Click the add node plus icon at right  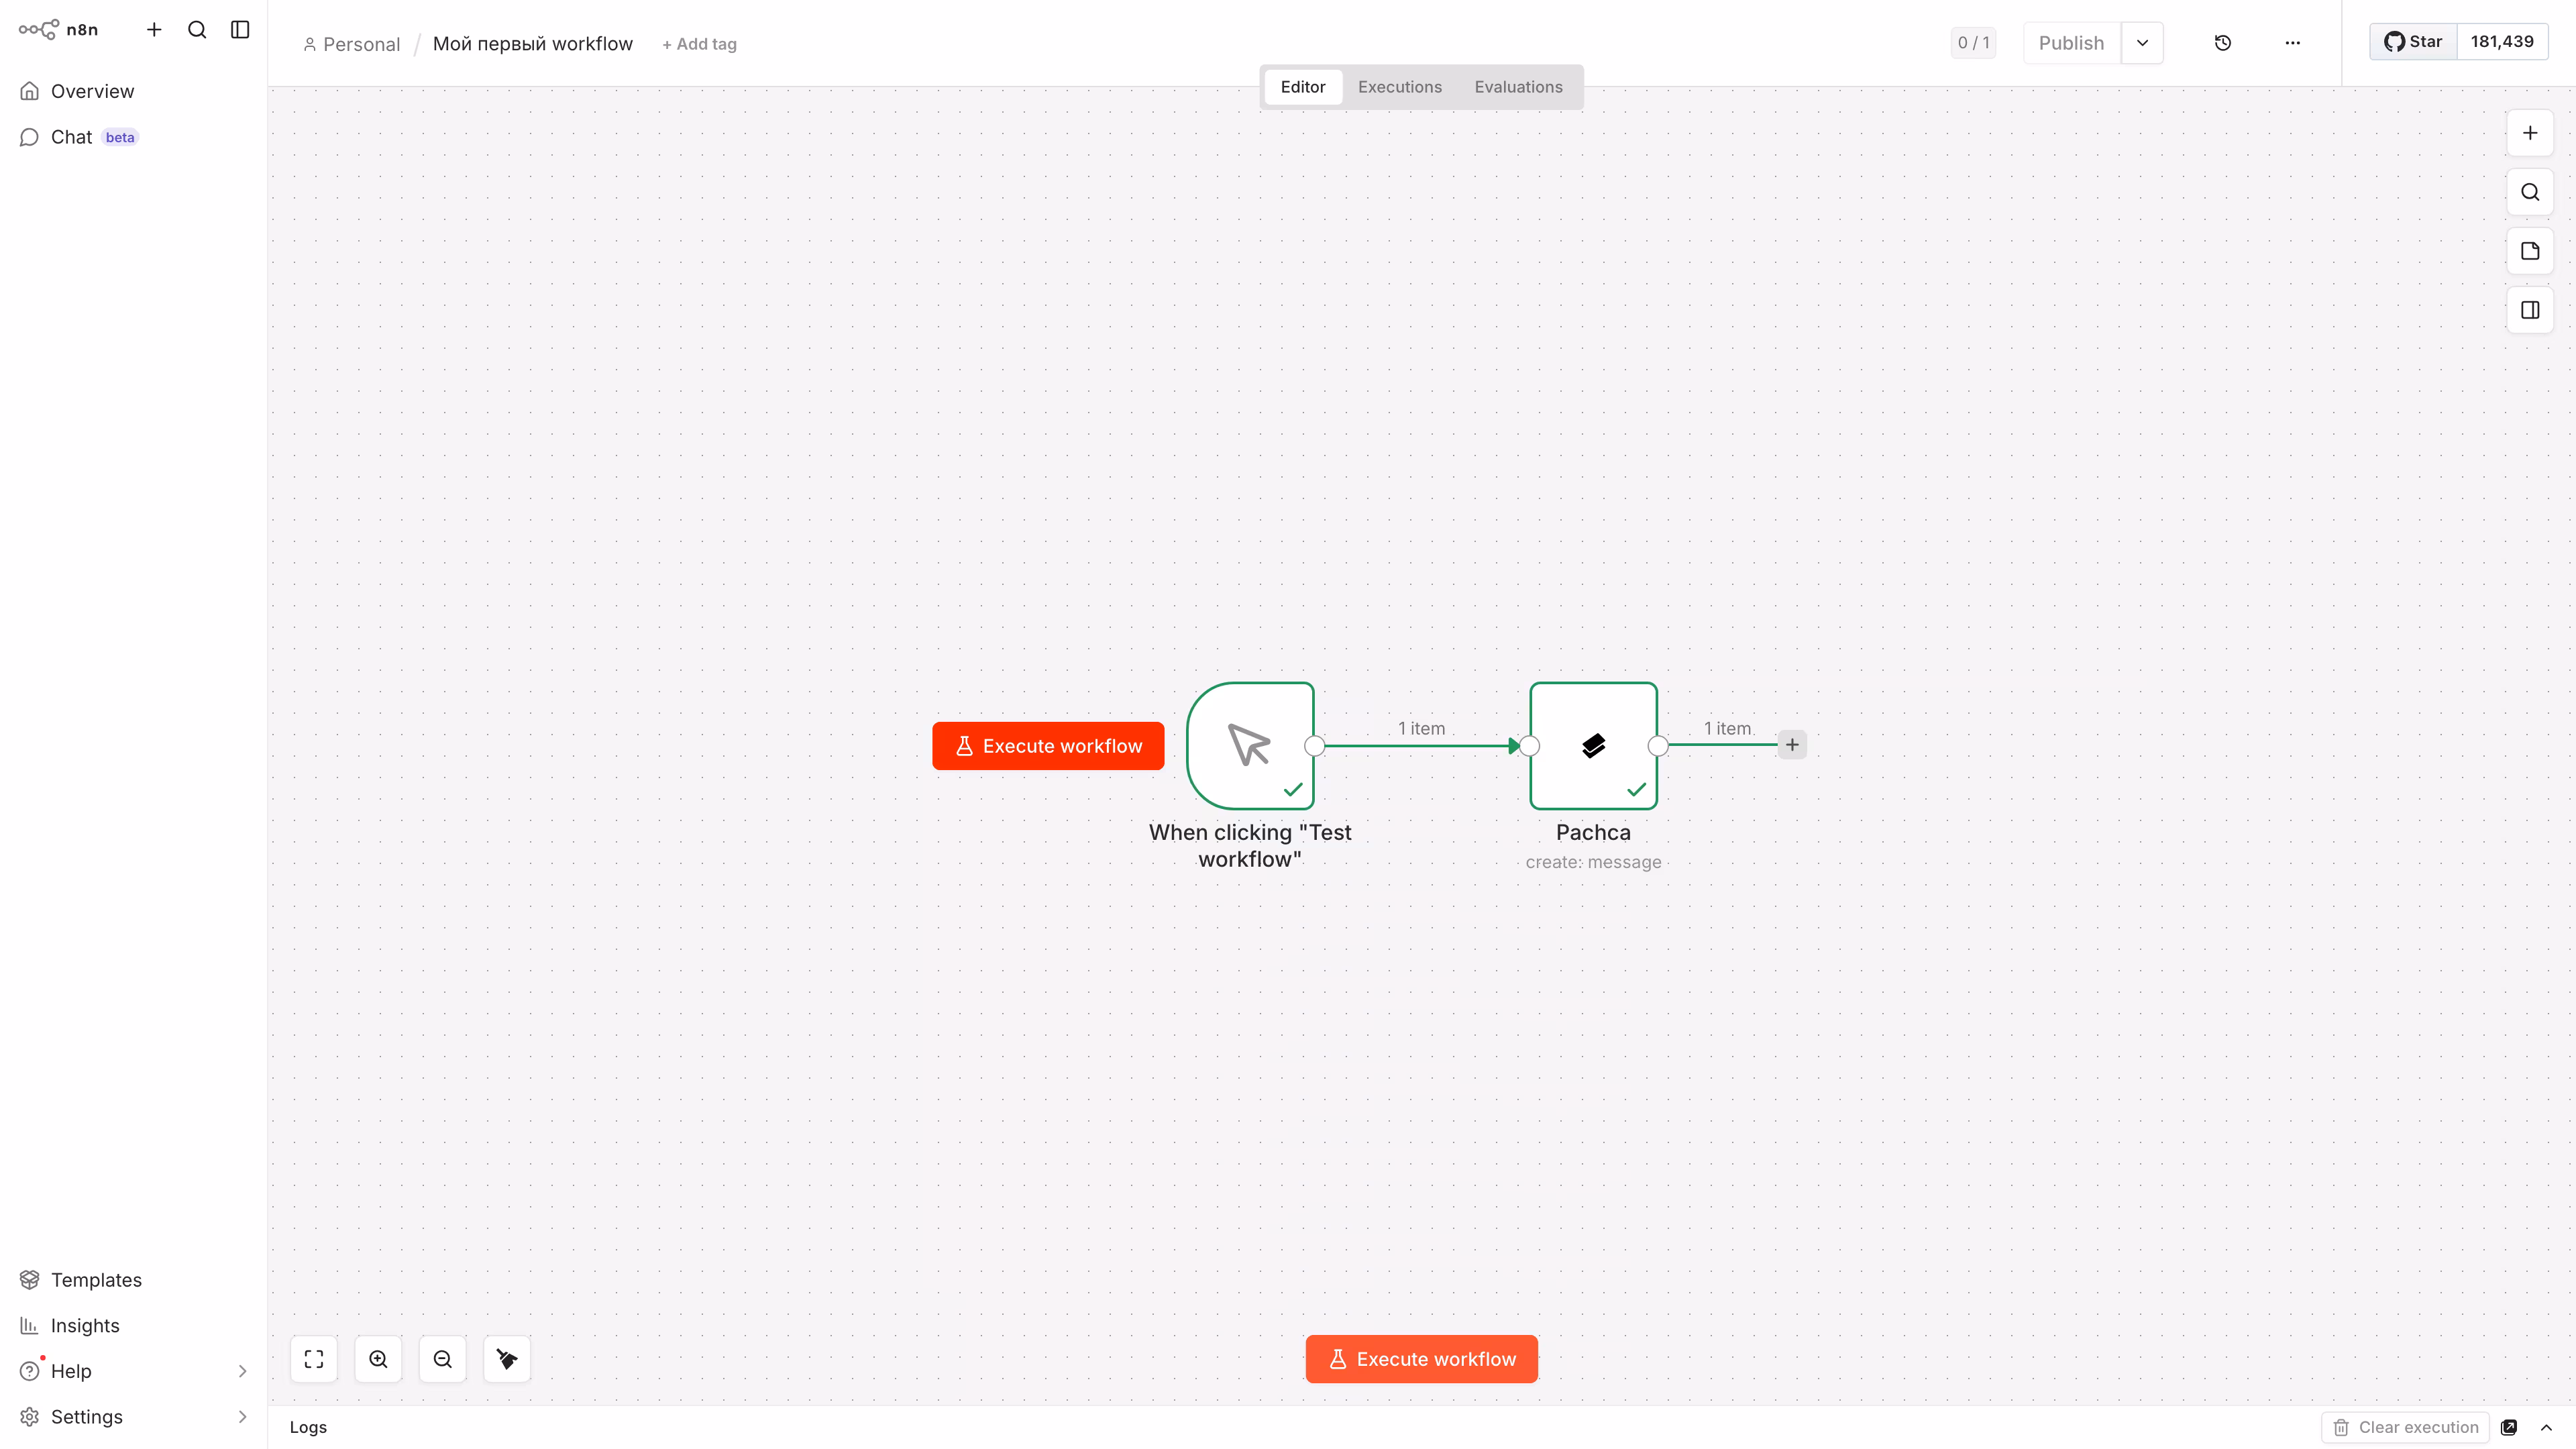[2530, 133]
